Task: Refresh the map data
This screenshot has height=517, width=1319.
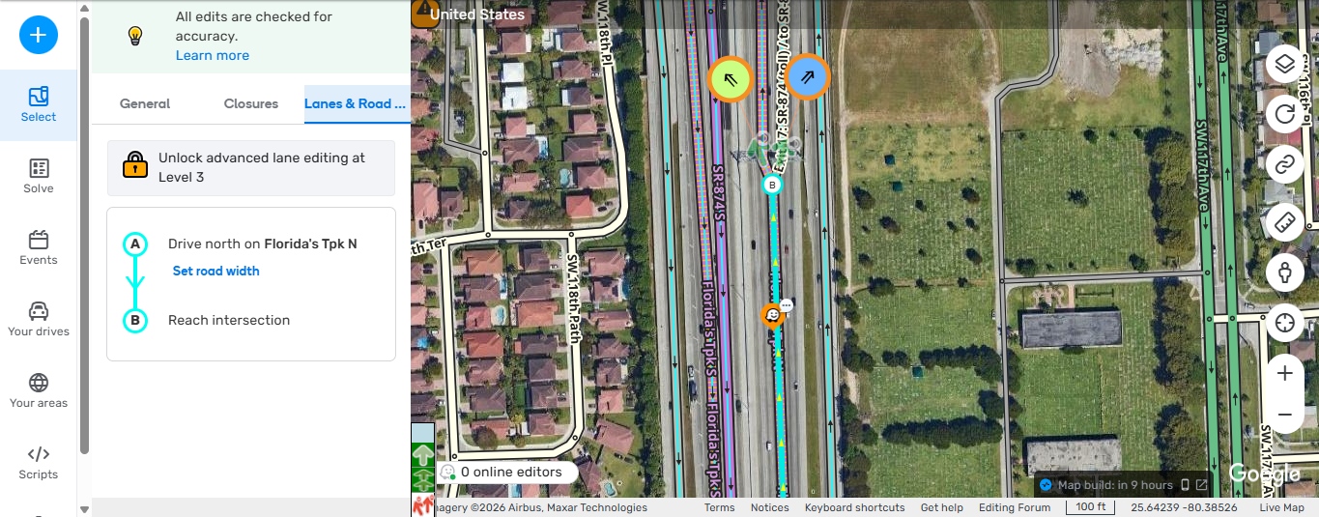Action: click(x=1284, y=115)
